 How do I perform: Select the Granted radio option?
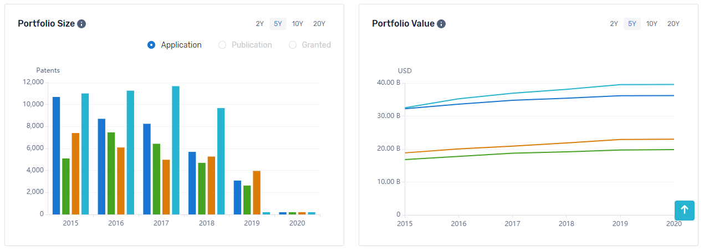tap(293, 45)
